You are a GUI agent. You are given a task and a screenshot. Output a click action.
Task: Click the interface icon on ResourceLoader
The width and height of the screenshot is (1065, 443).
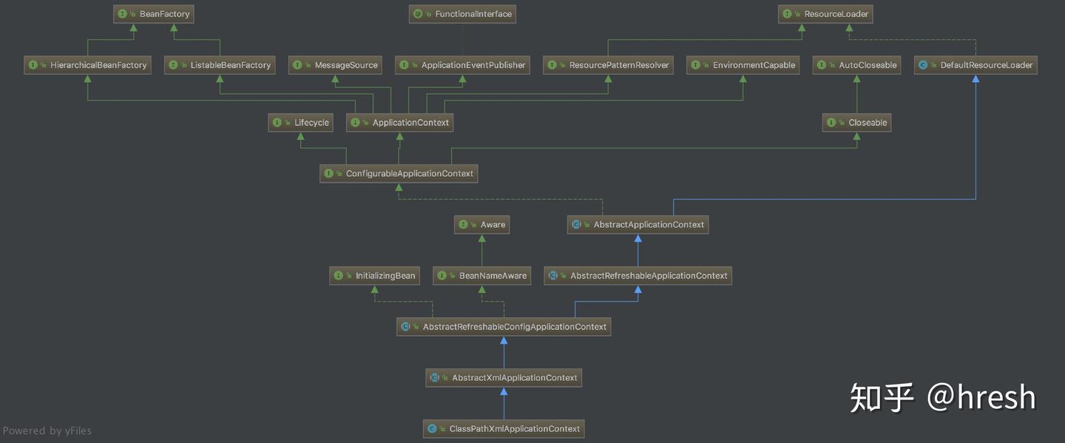788,14
